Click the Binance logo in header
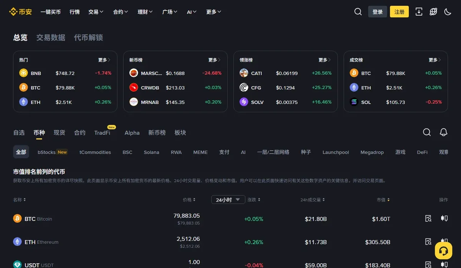This screenshot has width=461, height=268. (x=20, y=12)
